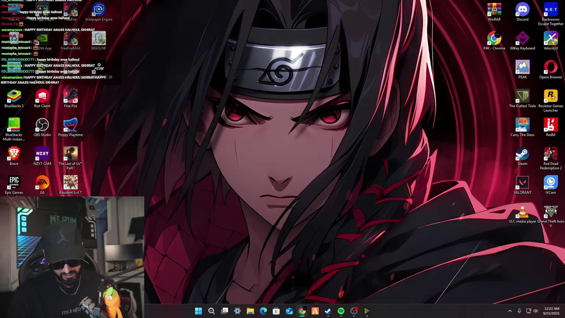Select the EA app desktop icon
Viewport: 565px width, 318px height.
pos(42,185)
